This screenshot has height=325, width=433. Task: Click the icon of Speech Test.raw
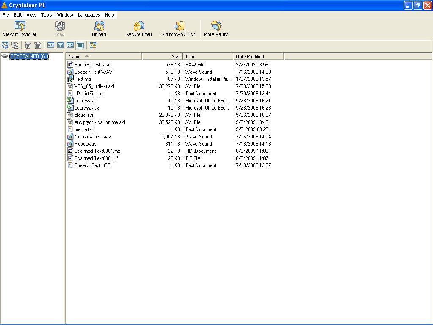click(x=70, y=65)
